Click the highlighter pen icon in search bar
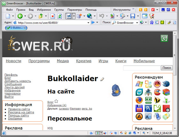The width and height of the screenshot is (179, 137). 169,22
